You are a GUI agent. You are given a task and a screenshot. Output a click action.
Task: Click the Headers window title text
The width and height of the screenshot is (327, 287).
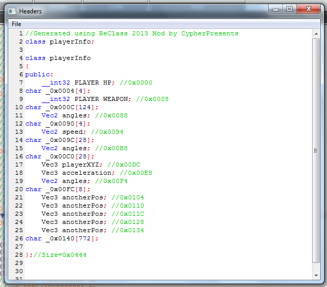(30, 11)
